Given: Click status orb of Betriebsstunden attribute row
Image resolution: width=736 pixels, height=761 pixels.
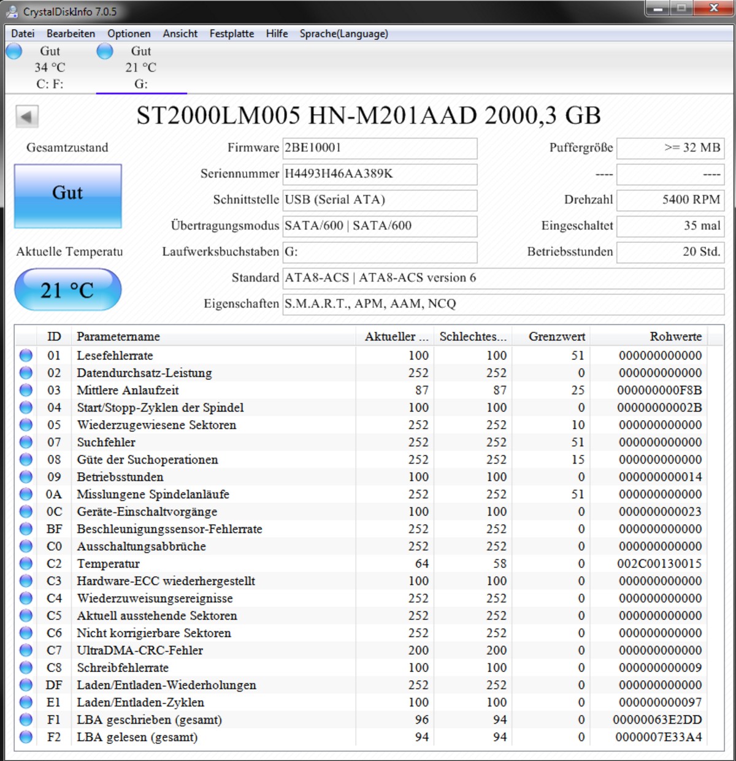Looking at the screenshot, I should click(x=26, y=476).
